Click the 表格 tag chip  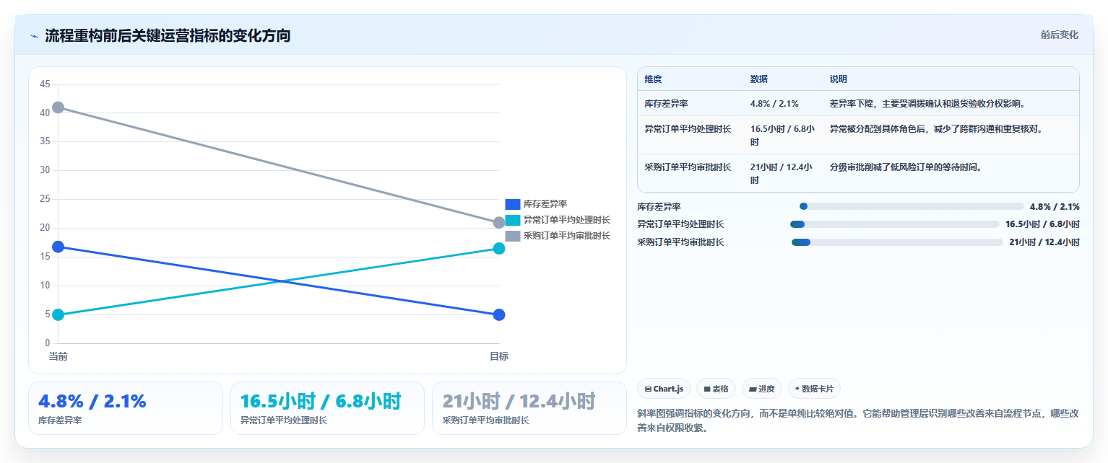(716, 389)
